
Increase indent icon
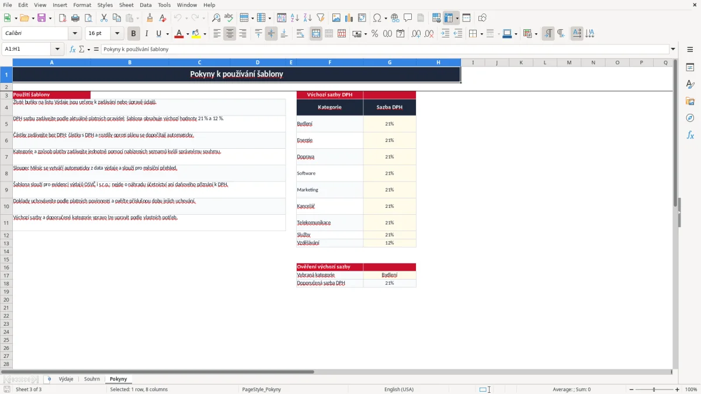445,34
